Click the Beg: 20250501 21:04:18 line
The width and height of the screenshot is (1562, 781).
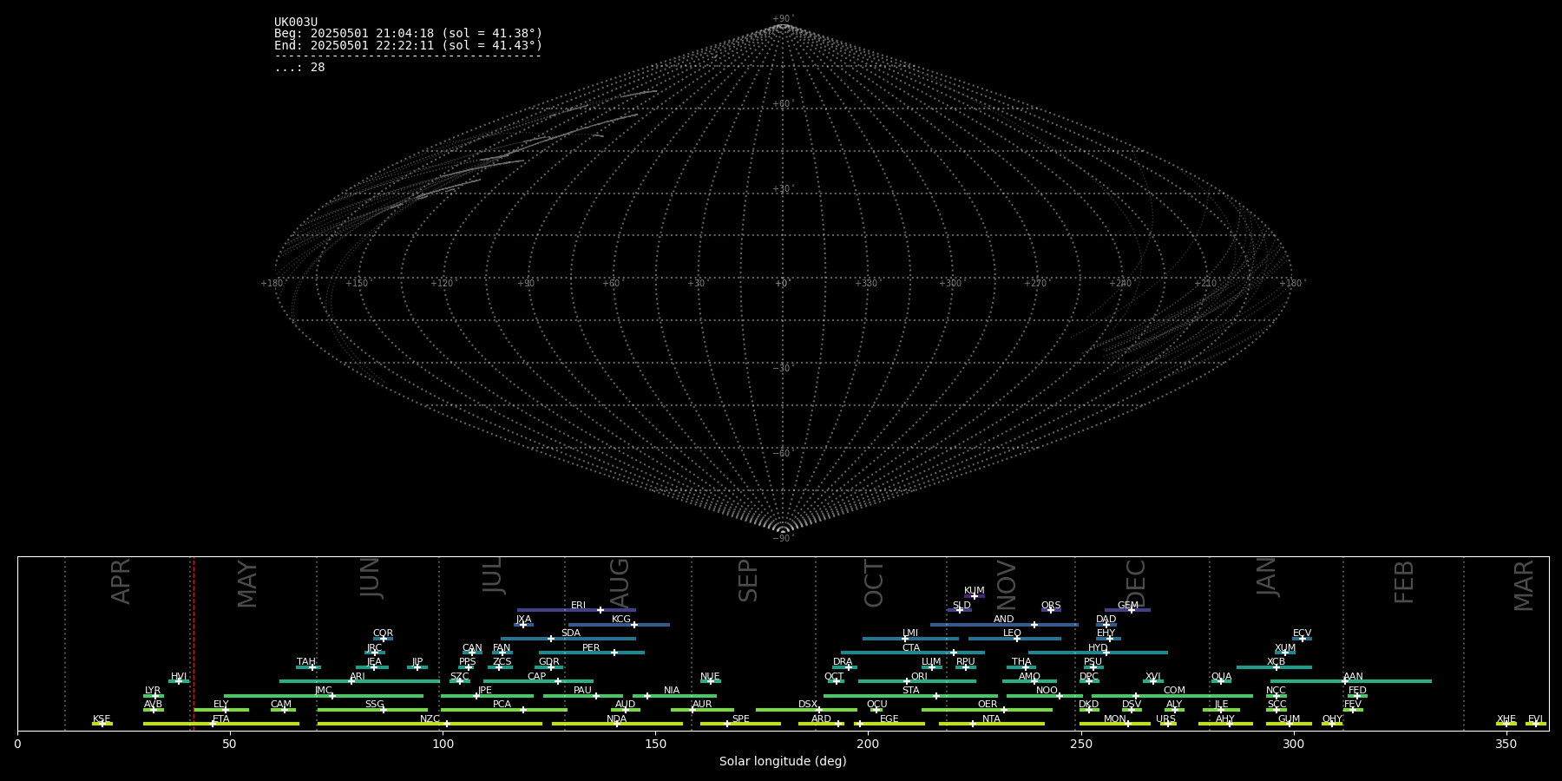pos(408,34)
